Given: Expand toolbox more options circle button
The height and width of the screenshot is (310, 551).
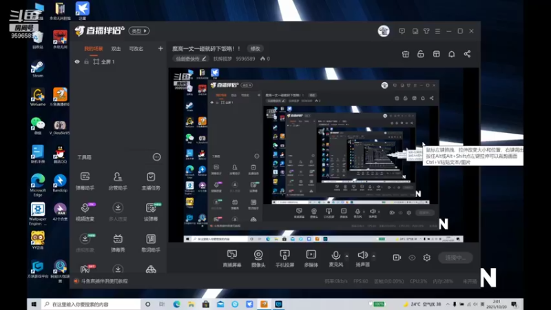Looking at the screenshot, I should coord(157,157).
